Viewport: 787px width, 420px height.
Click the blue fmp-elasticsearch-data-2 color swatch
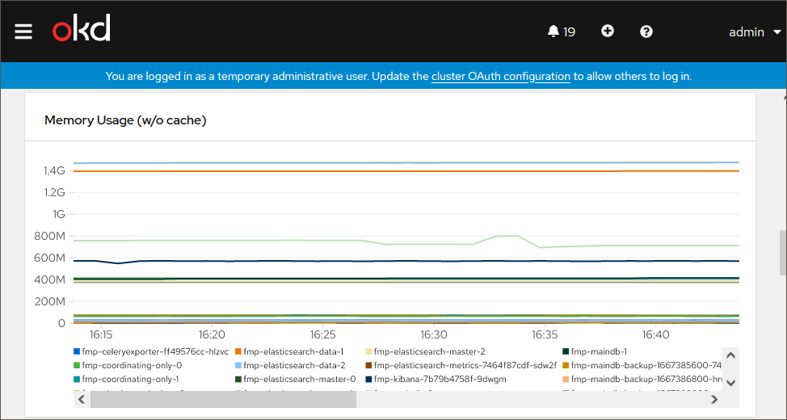click(239, 365)
